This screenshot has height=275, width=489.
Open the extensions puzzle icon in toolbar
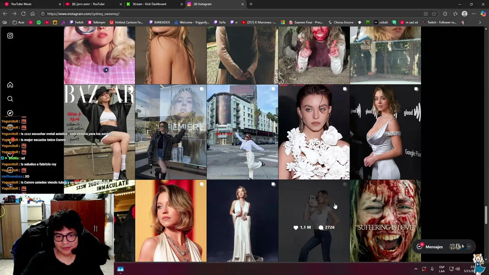point(445,14)
